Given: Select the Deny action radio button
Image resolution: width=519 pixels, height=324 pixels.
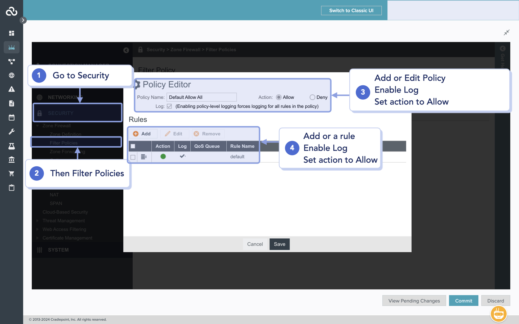Looking at the screenshot, I should [312, 97].
